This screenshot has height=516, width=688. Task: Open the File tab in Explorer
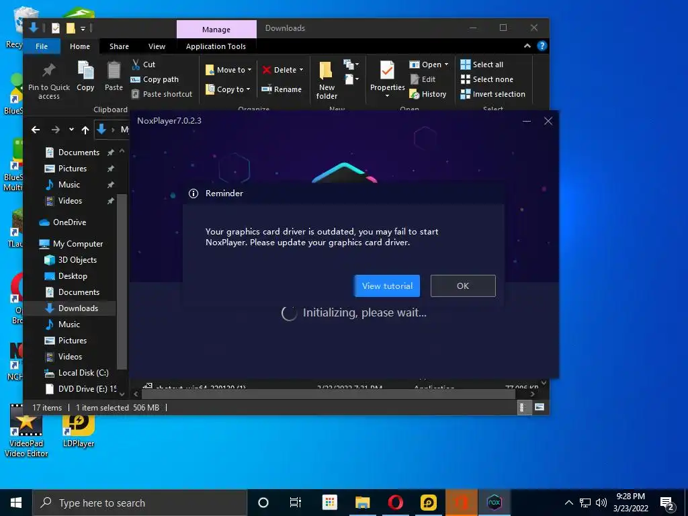[x=42, y=46]
